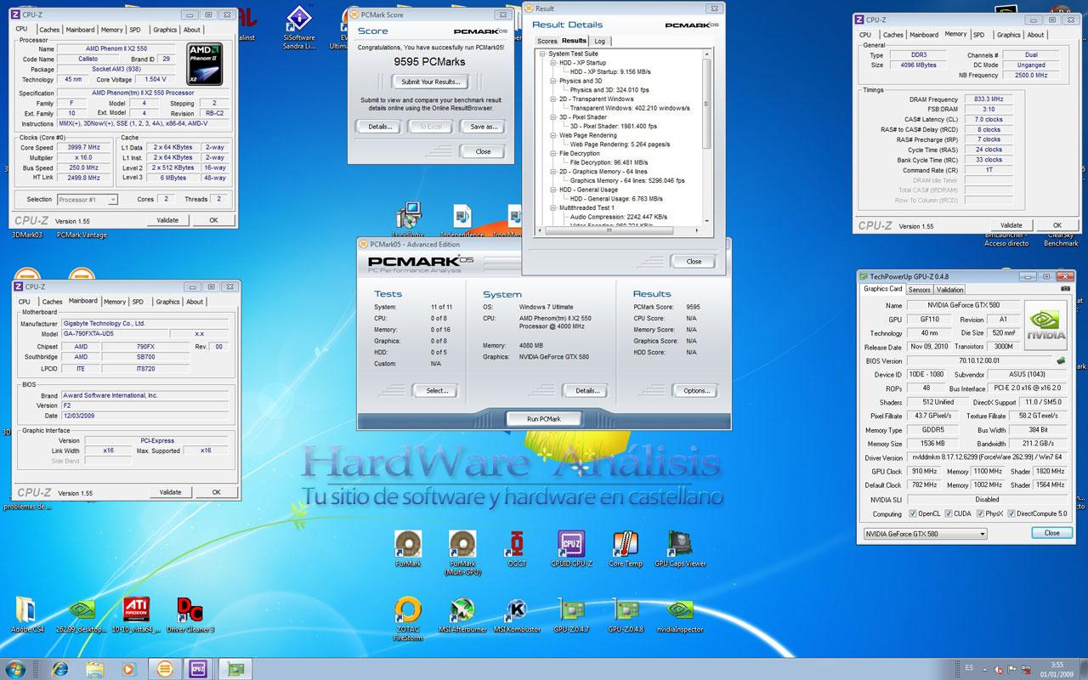Click Validate in the memory CPU-Z window
This screenshot has width=1088, height=680.
[x=1011, y=225]
